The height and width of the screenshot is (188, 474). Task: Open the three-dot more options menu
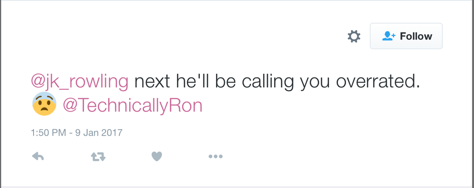click(216, 156)
